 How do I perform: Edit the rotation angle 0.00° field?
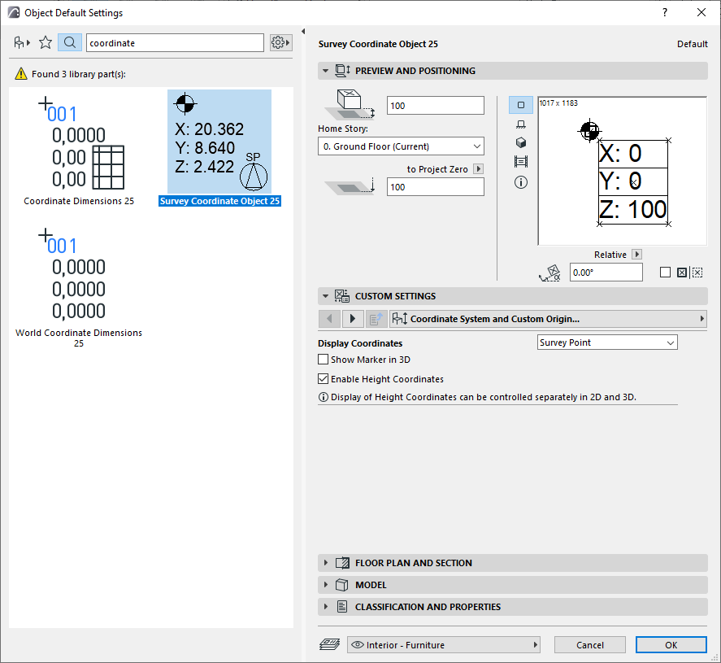[606, 273]
